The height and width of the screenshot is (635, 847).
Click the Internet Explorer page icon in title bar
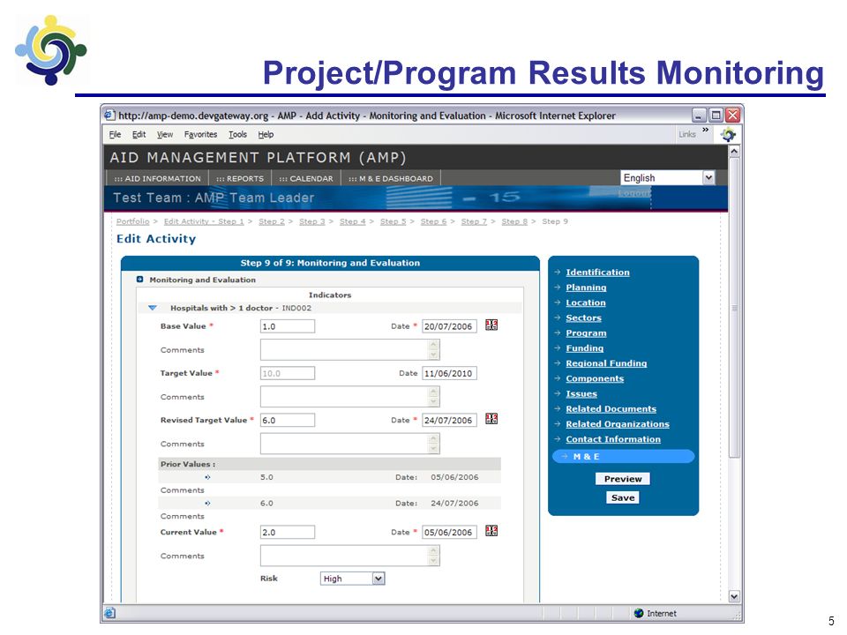pyautogui.click(x=109, y=115)
